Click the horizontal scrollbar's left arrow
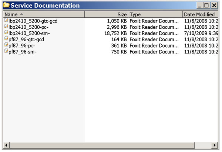 [x=6, y=145]
